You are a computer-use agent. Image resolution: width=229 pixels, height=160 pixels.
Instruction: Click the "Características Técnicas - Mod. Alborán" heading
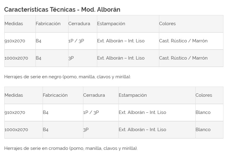[62, 10]
